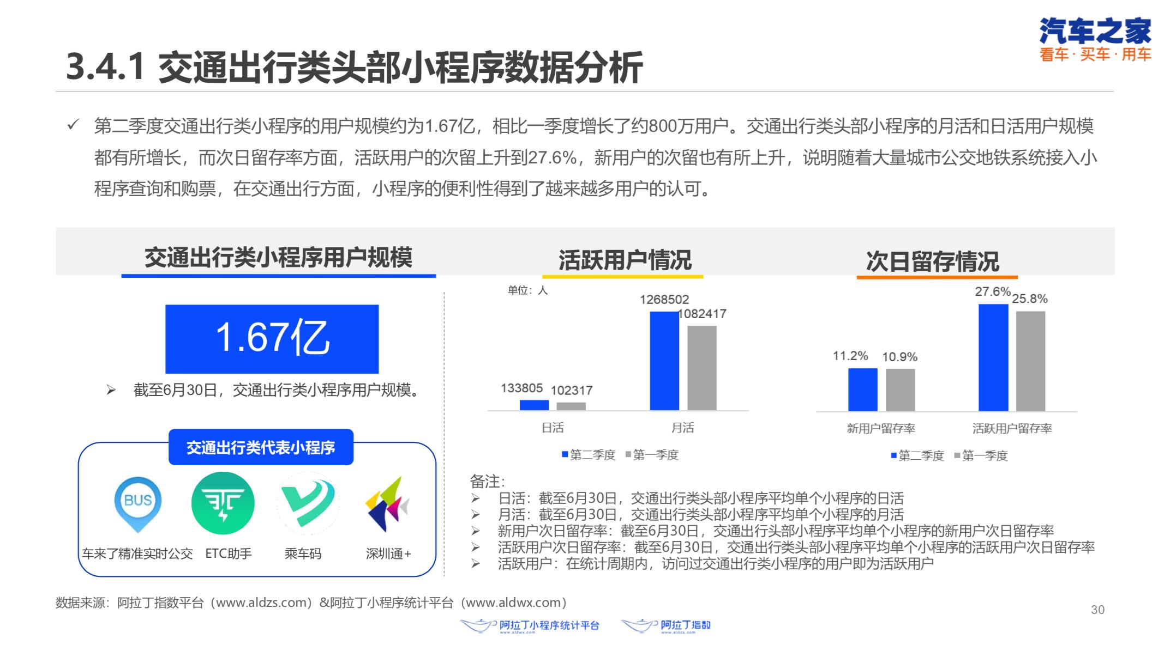Click the colorful 深圳通+ icon
This screenshot has width=1176, height=657.
point(387,504)
